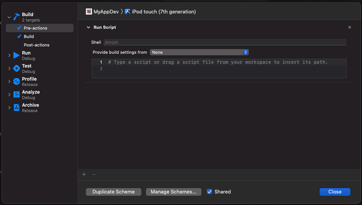Click the Test diamond icon
This screenshot has width=362, height=205.
[x=17, y=68]
